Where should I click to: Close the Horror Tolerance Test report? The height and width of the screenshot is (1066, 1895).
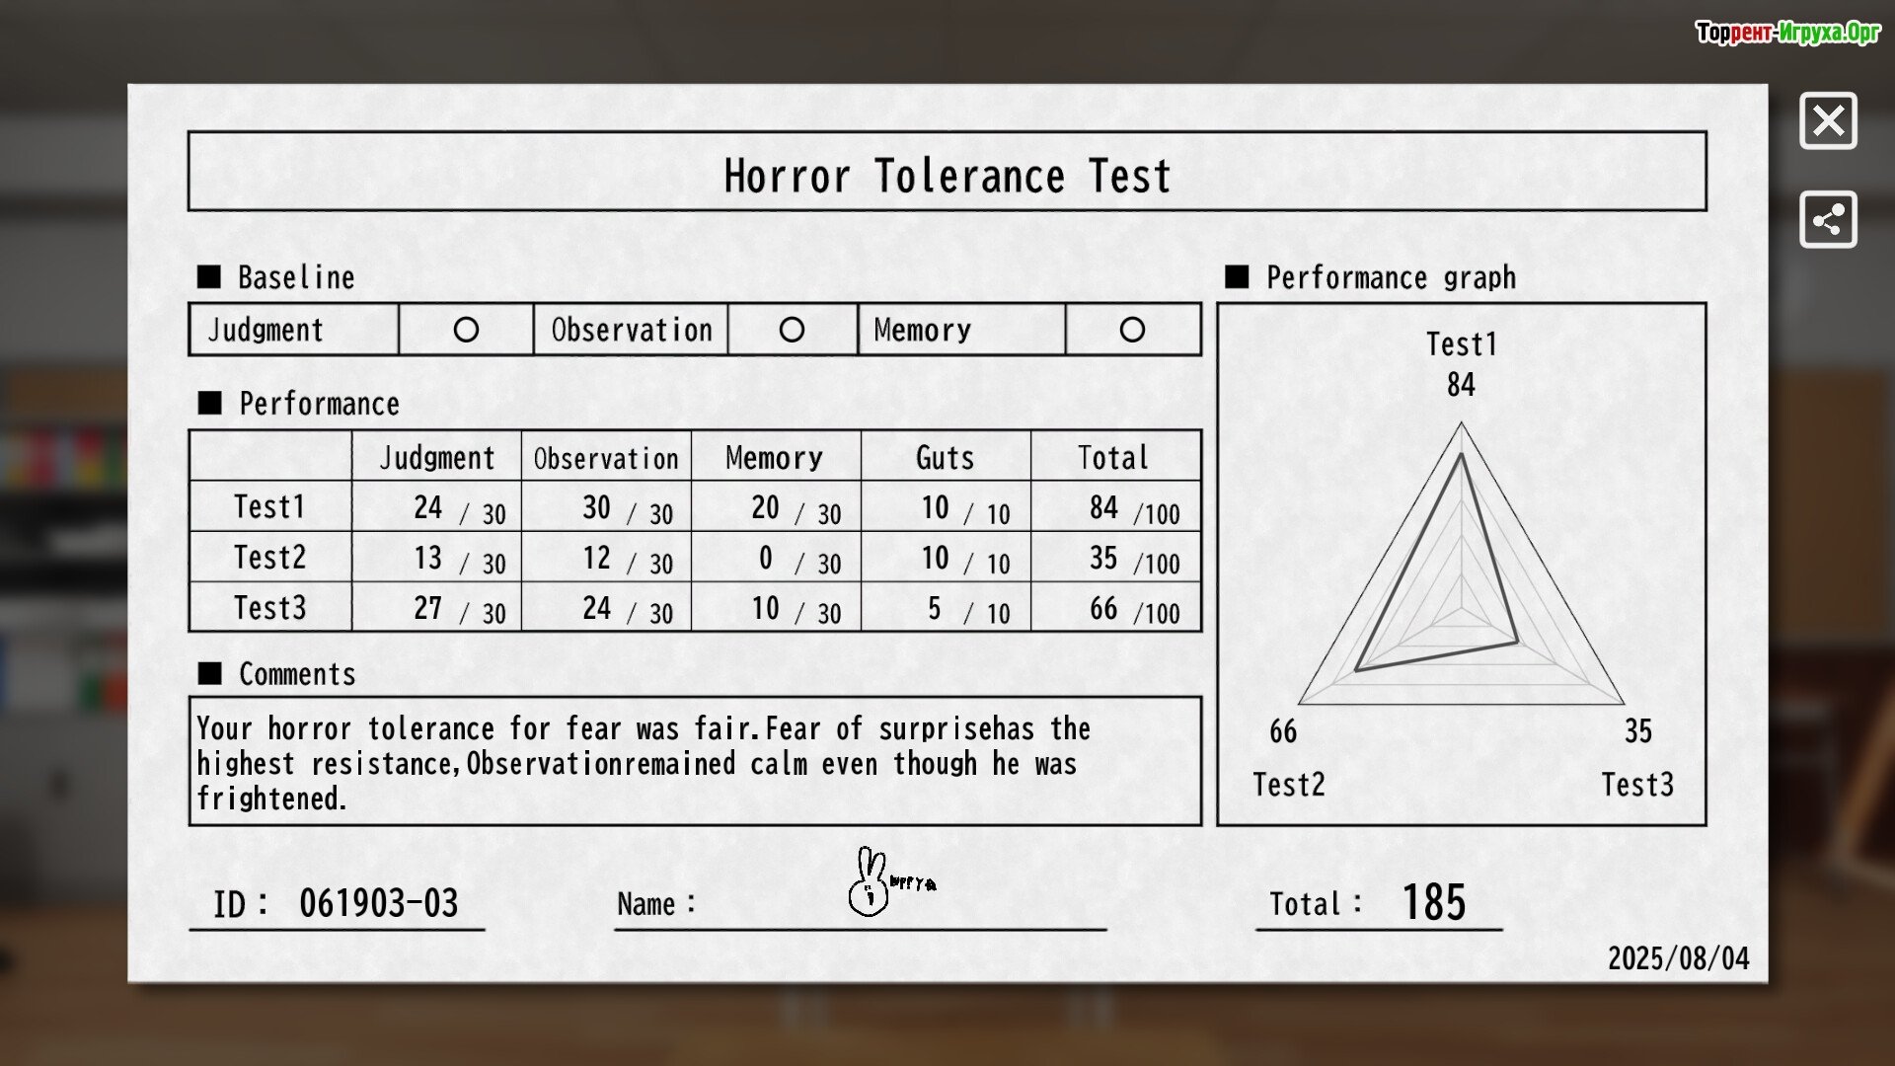(x=1828, y=121)
